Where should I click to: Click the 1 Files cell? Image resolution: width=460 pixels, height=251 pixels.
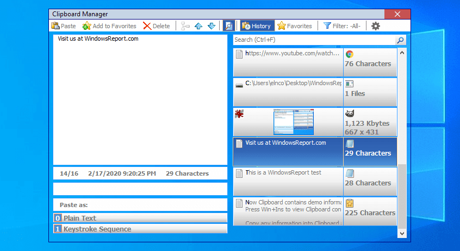click(370, 92)
